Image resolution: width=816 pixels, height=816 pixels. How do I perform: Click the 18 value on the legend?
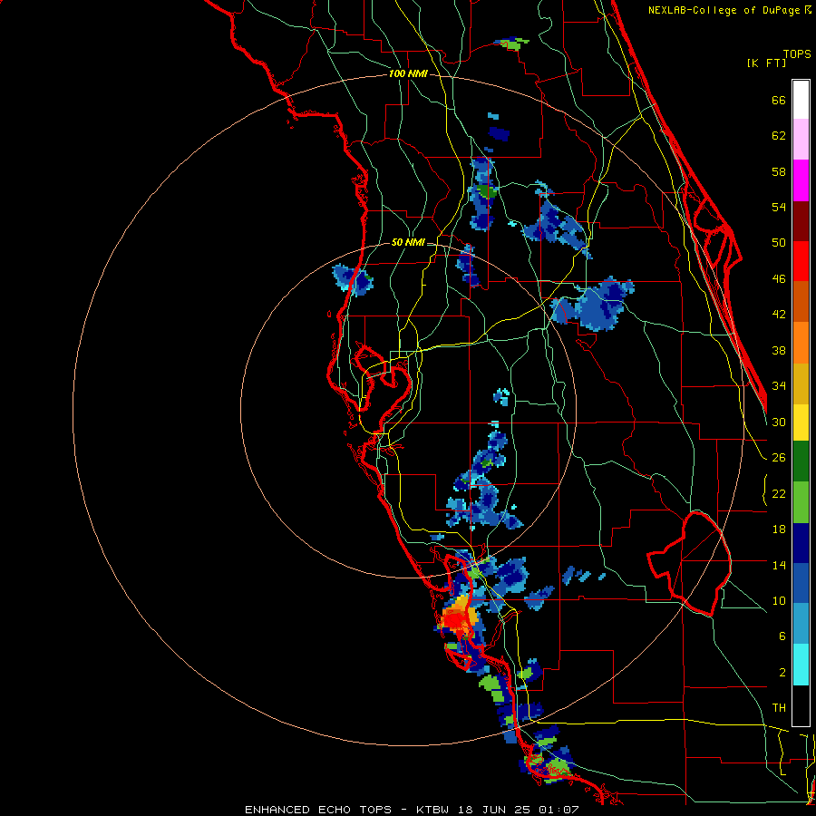tap(779, 529)
